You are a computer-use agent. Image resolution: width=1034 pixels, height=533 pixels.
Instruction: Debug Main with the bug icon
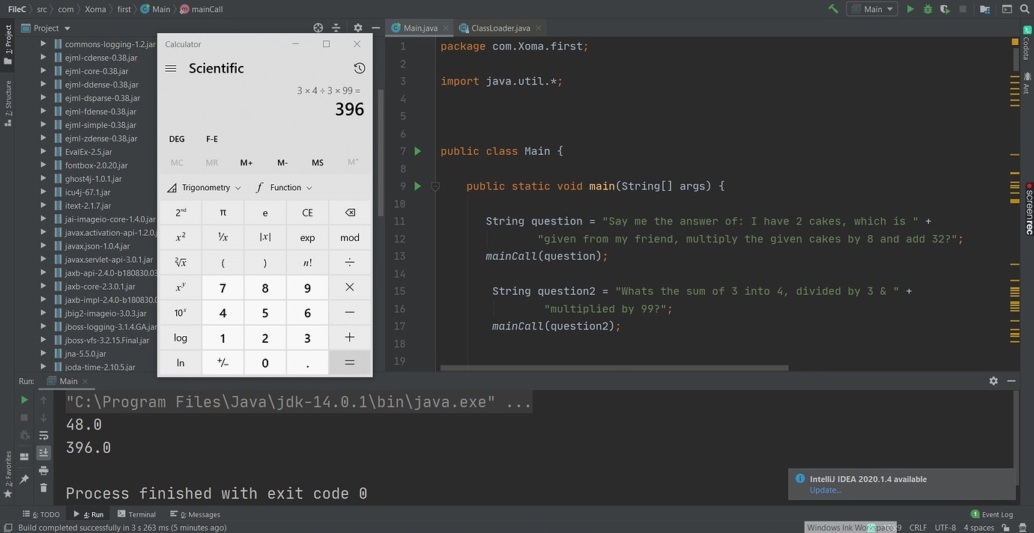tap(926, 9)
